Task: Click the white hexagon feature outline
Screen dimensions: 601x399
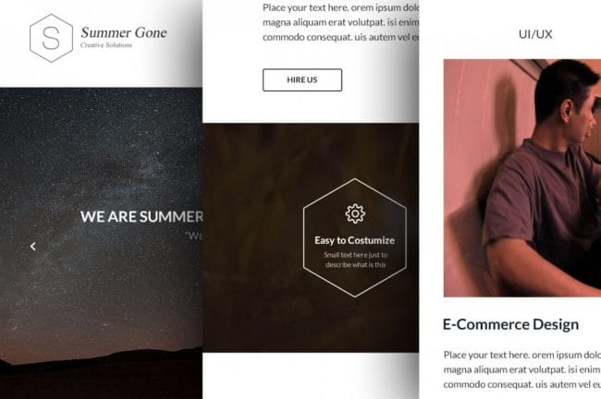Action: coord(354,237)
